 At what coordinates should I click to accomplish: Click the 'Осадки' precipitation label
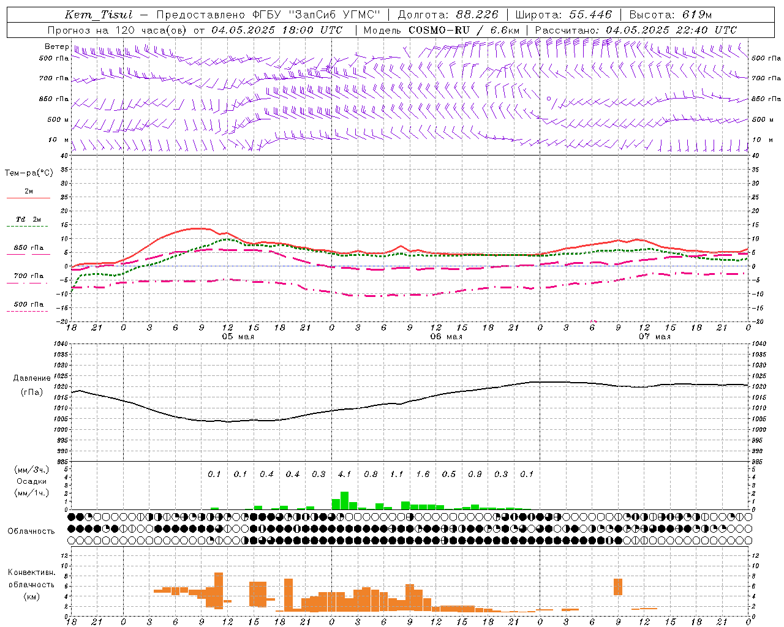coord(31,481)
